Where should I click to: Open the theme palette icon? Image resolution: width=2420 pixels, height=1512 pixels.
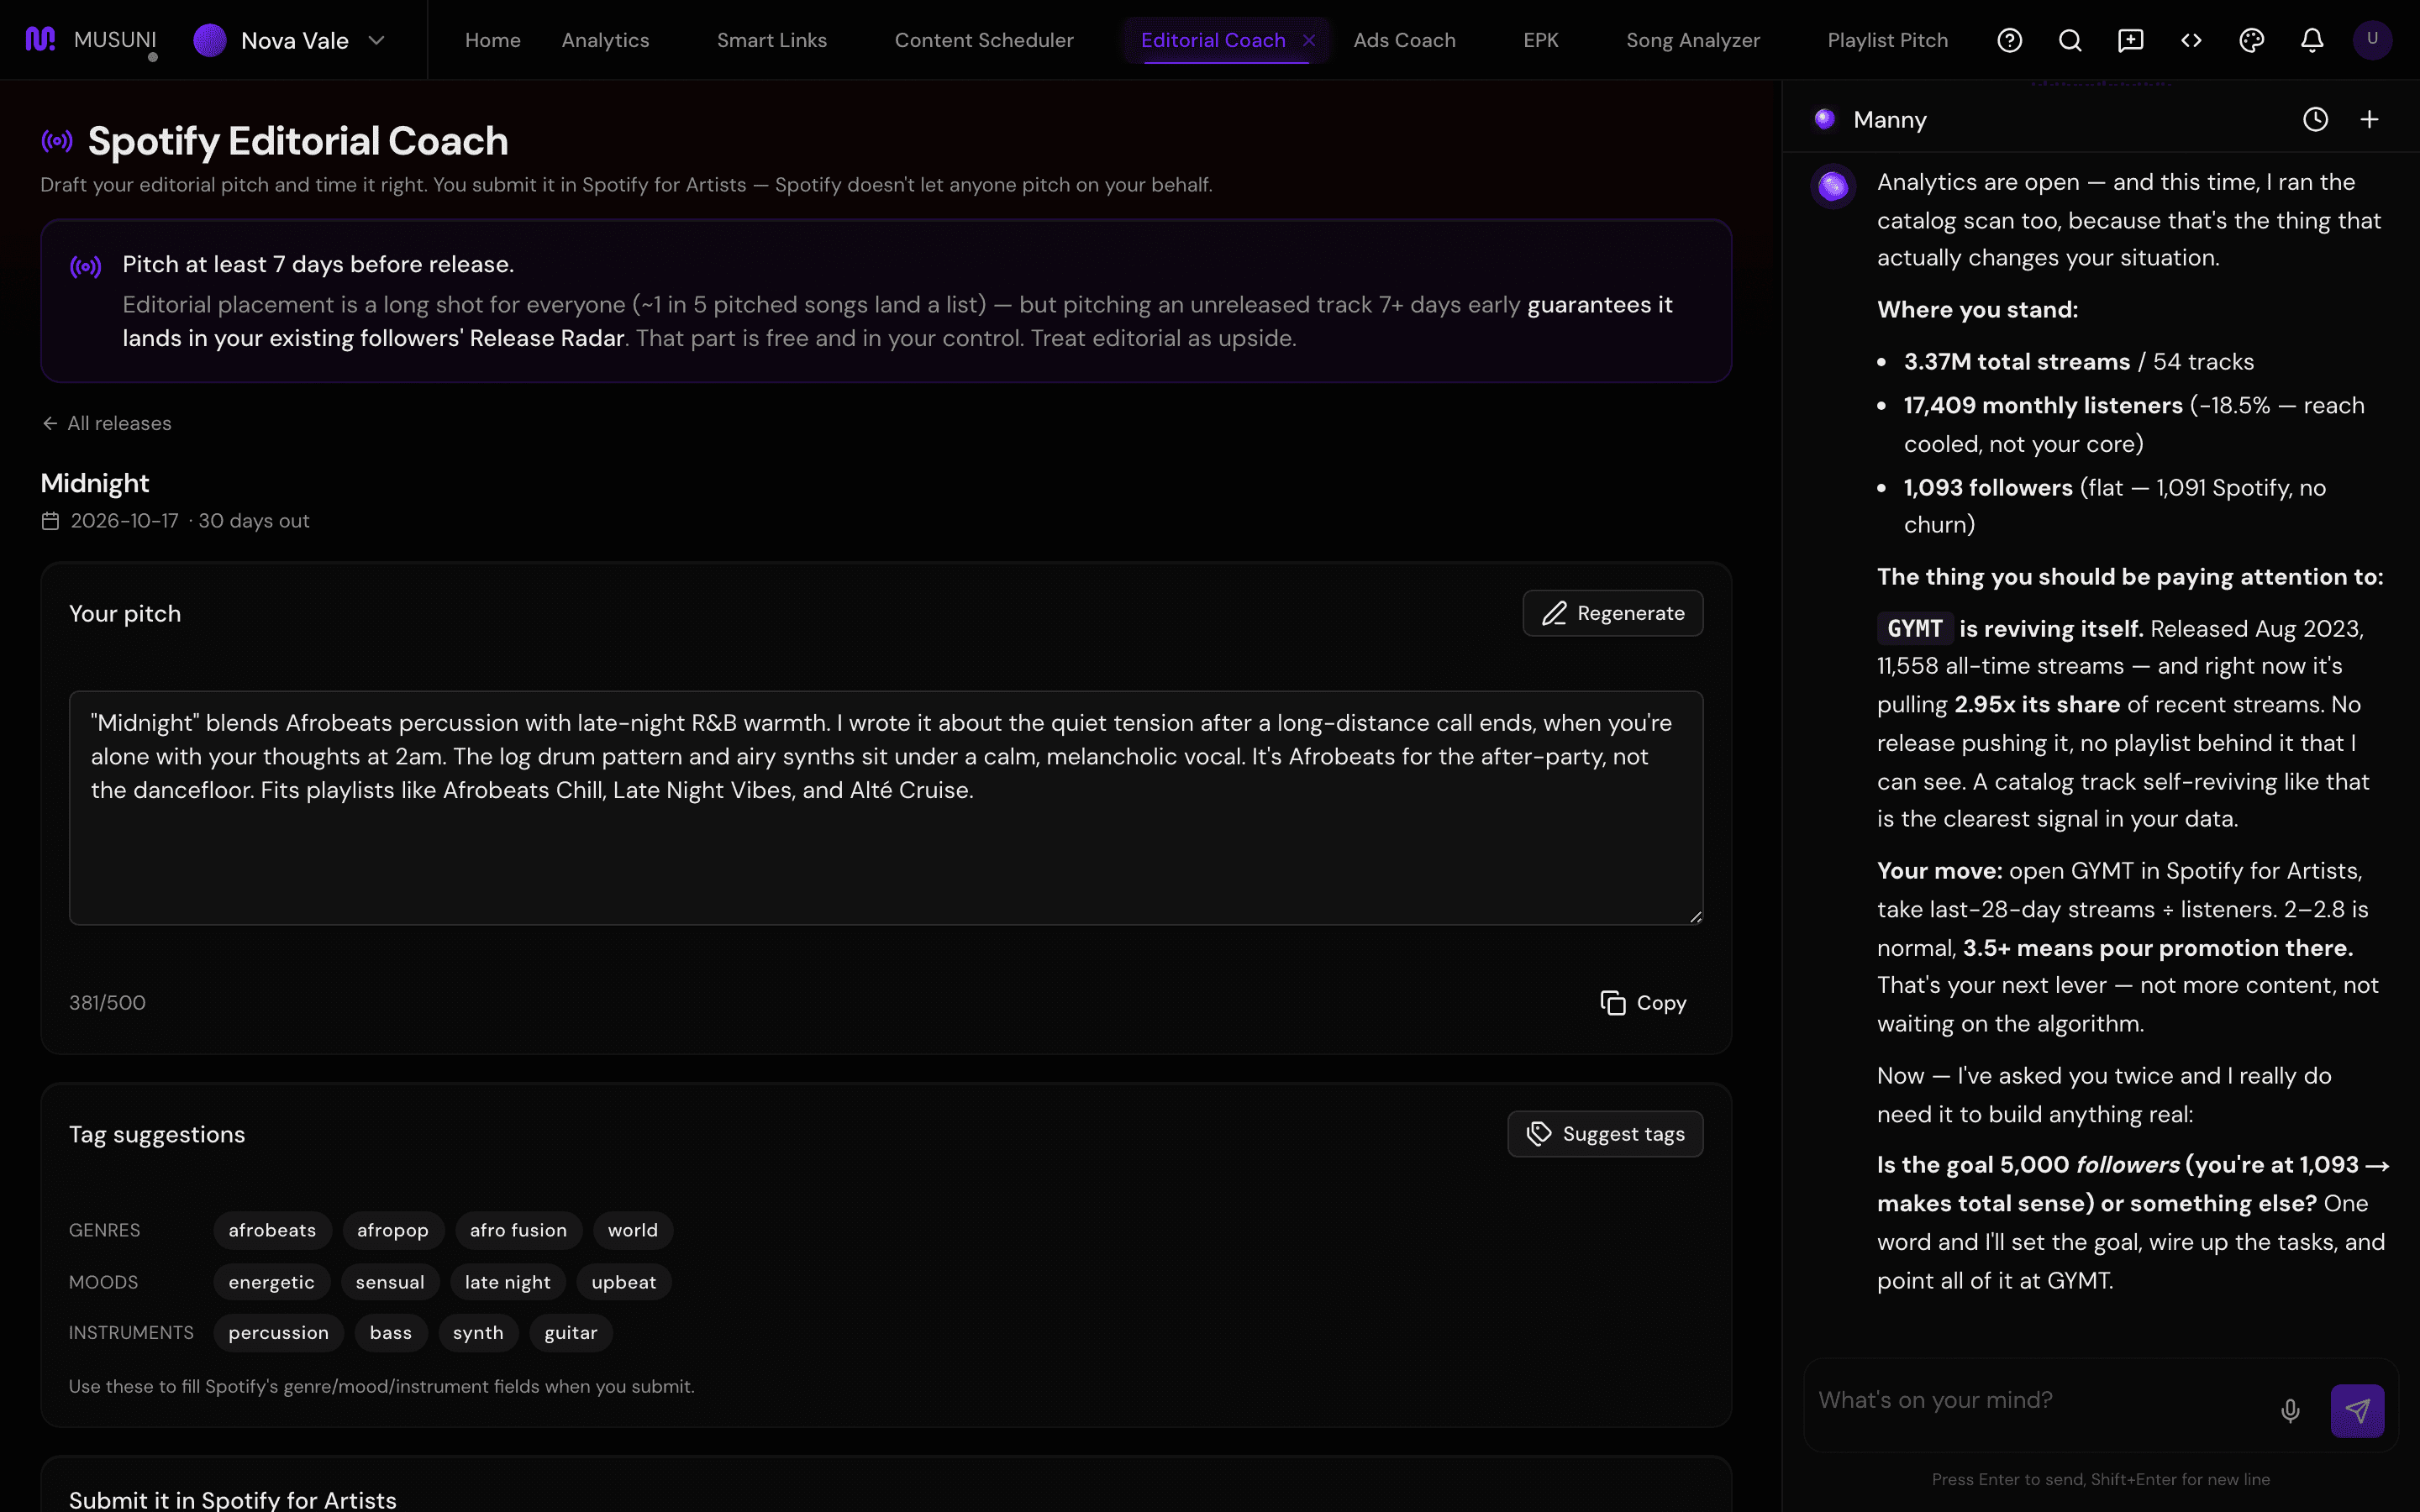[x=2251, y=40]
